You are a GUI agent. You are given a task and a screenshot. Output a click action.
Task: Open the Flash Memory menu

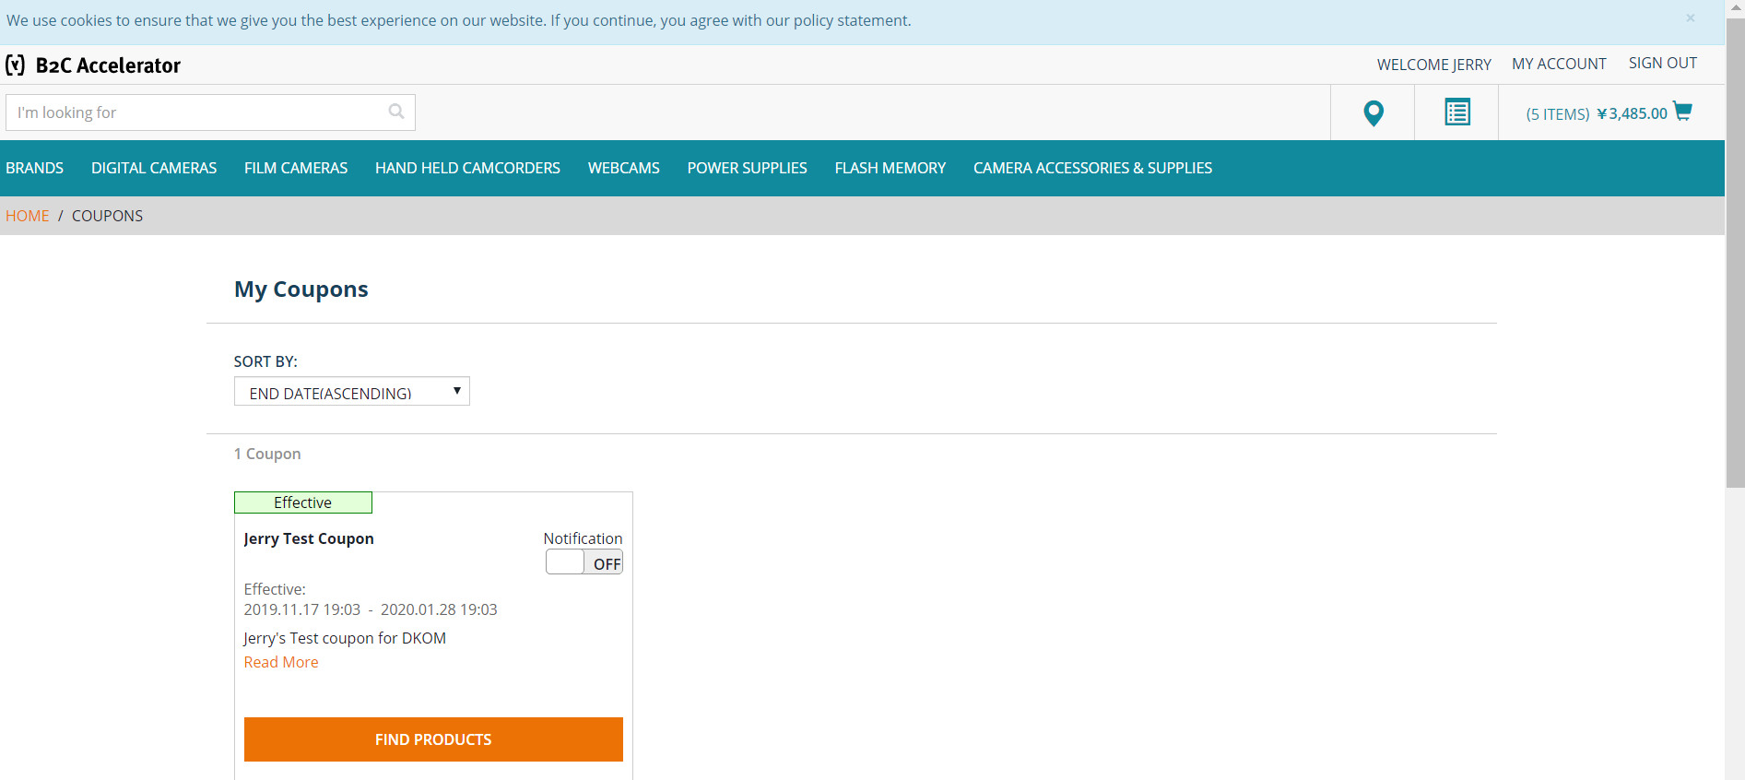tap(890, 168)
